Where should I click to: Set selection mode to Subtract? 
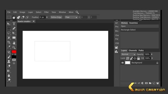point(23,17)
